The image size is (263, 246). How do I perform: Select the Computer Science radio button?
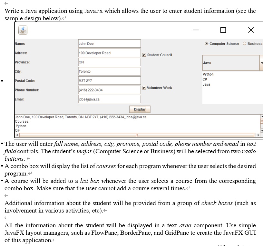(207, 44)
